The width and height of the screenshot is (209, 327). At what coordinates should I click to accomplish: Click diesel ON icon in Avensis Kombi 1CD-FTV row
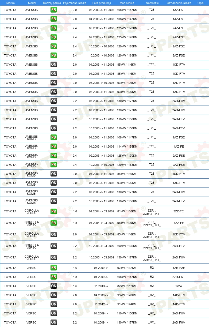click(x=54, y=174)
